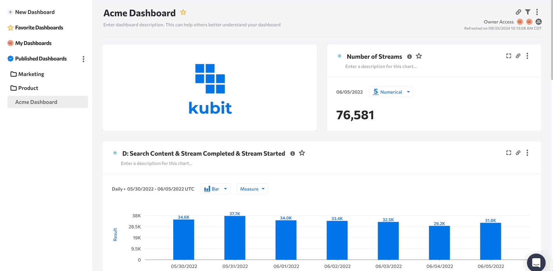The height and width of the screenshot is (271, 553).
Task: Expand Search Content chart to fullscreen
Action: tap(509, 153)
